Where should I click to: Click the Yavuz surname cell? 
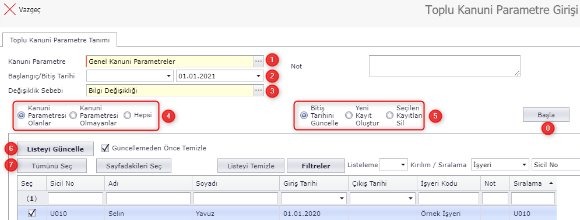(x=235, y=214)
